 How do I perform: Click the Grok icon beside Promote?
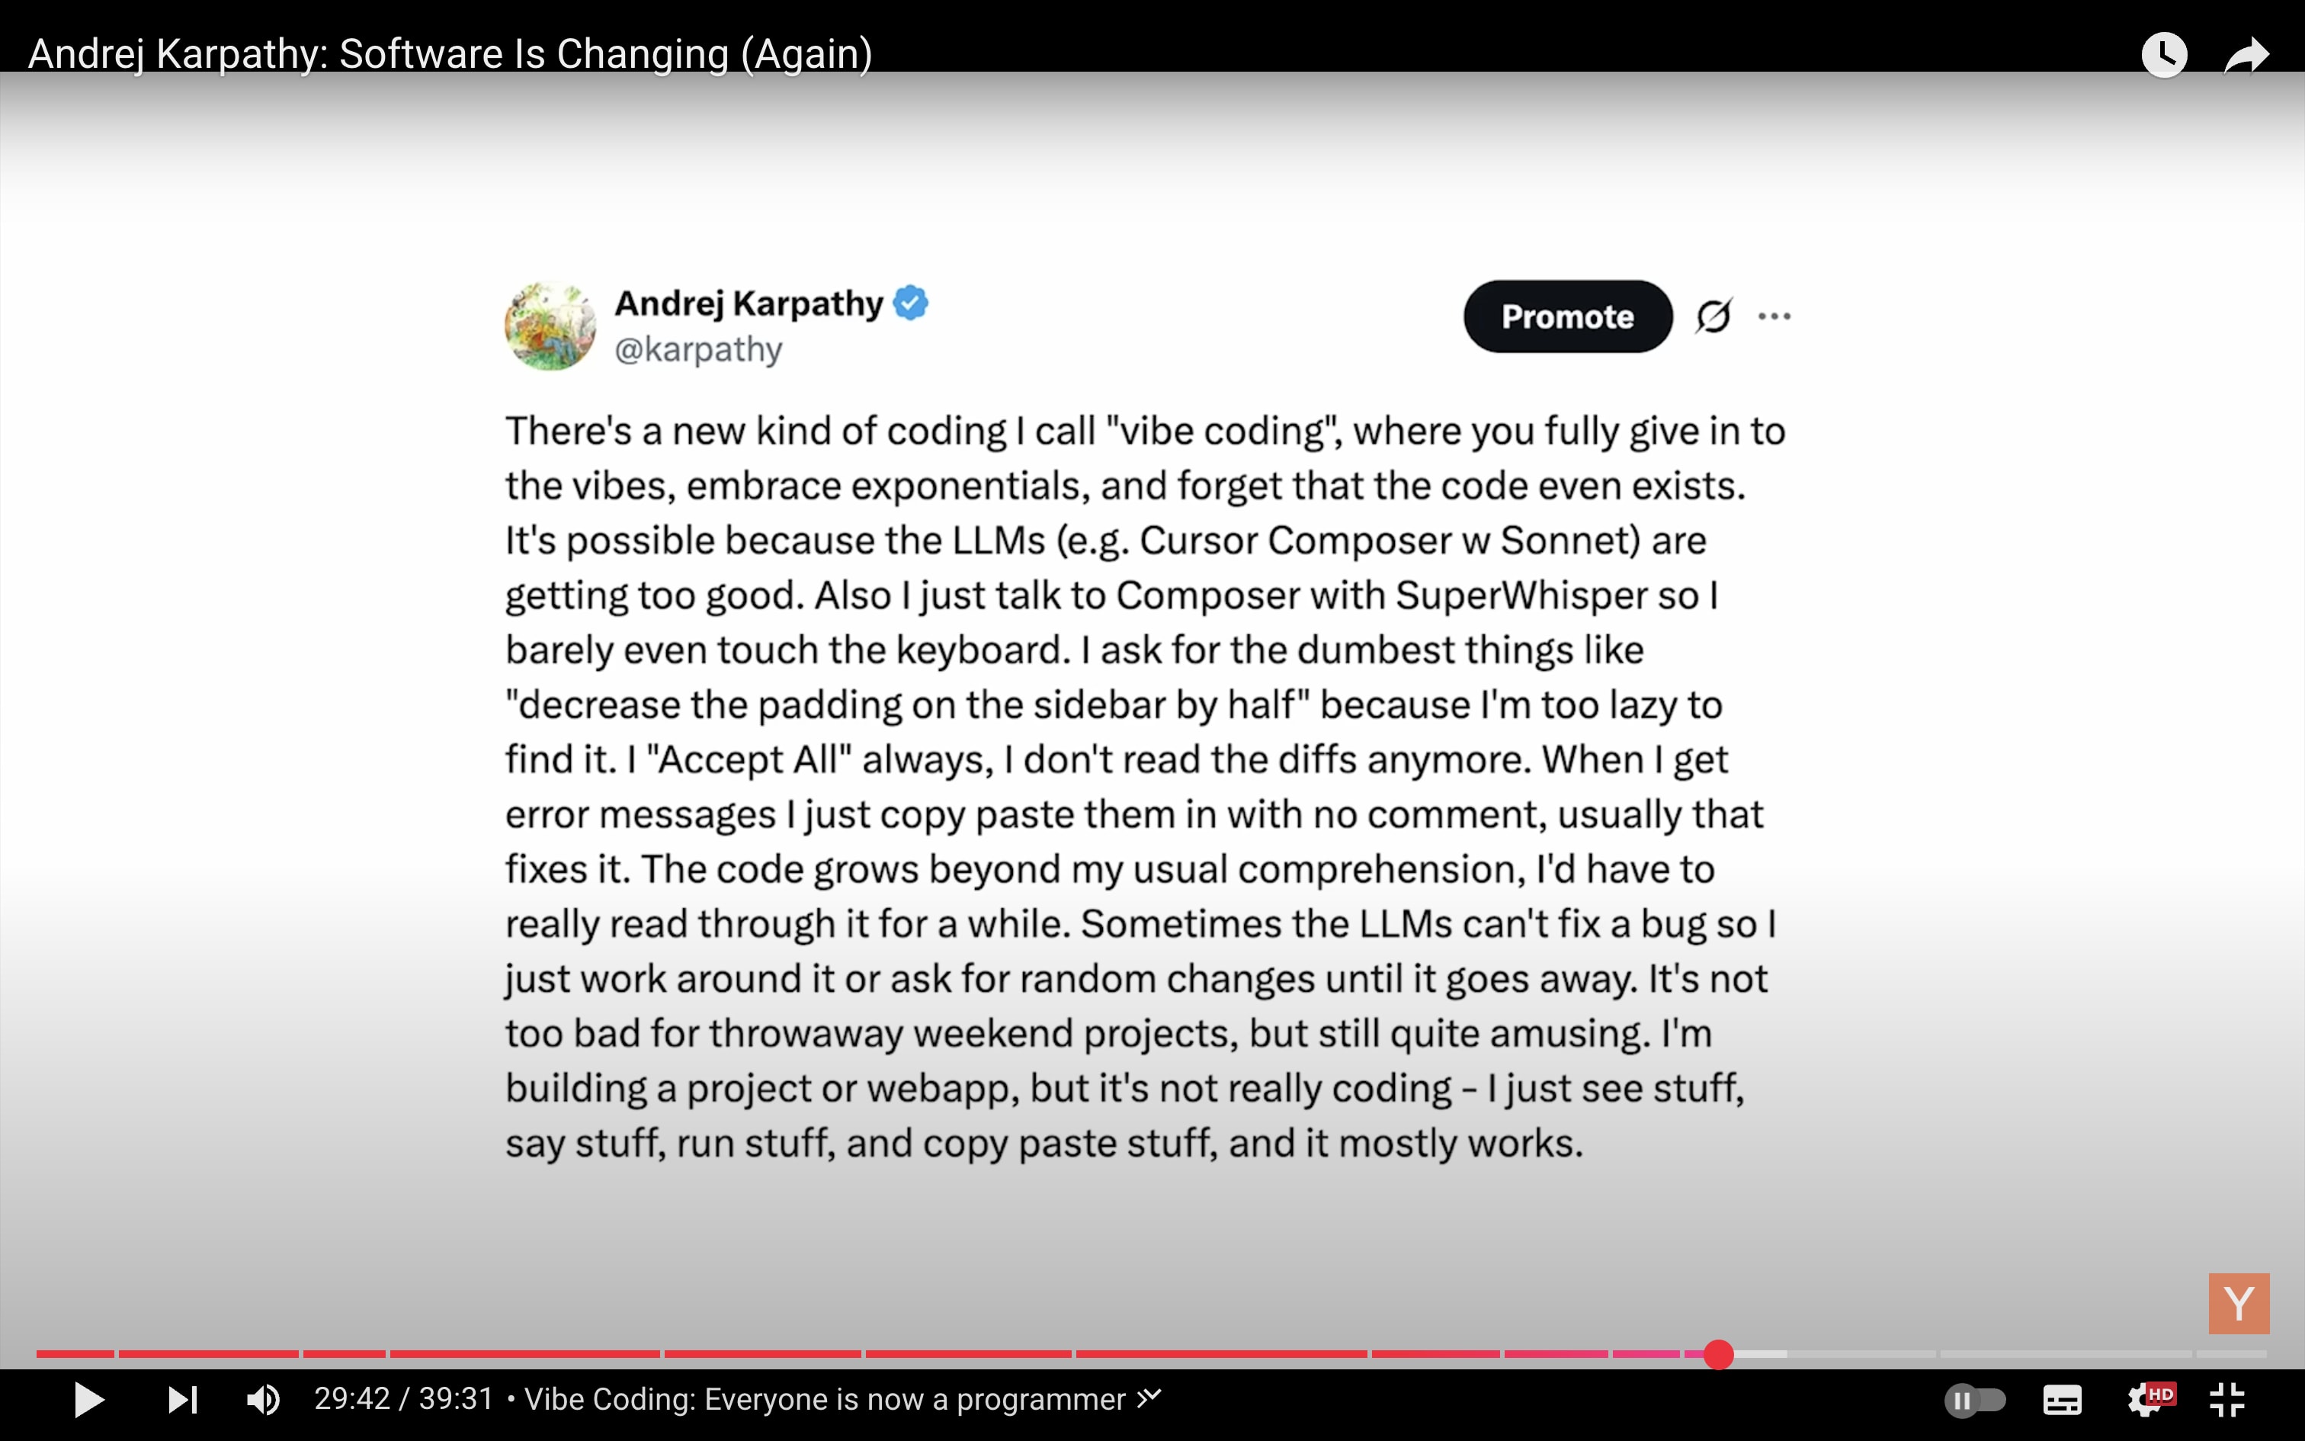coord(1713,316)
